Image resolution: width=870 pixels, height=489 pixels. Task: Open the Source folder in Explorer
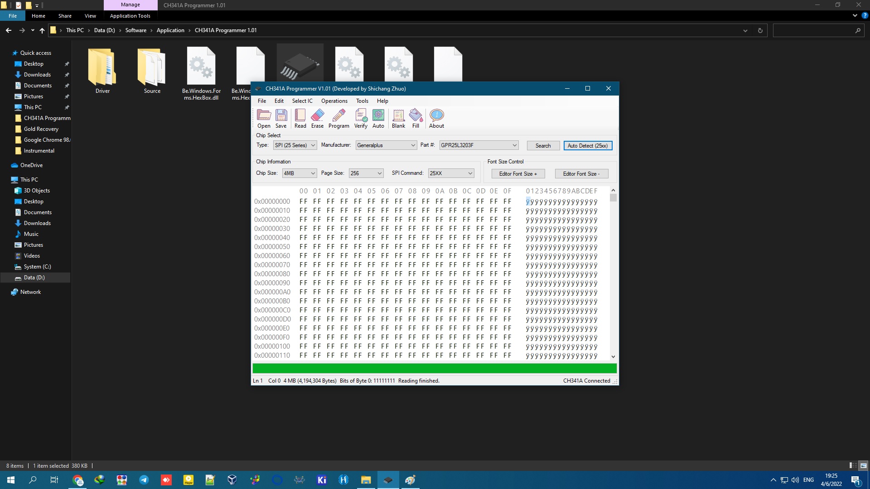pyautogui.click(x=152, y=71)
